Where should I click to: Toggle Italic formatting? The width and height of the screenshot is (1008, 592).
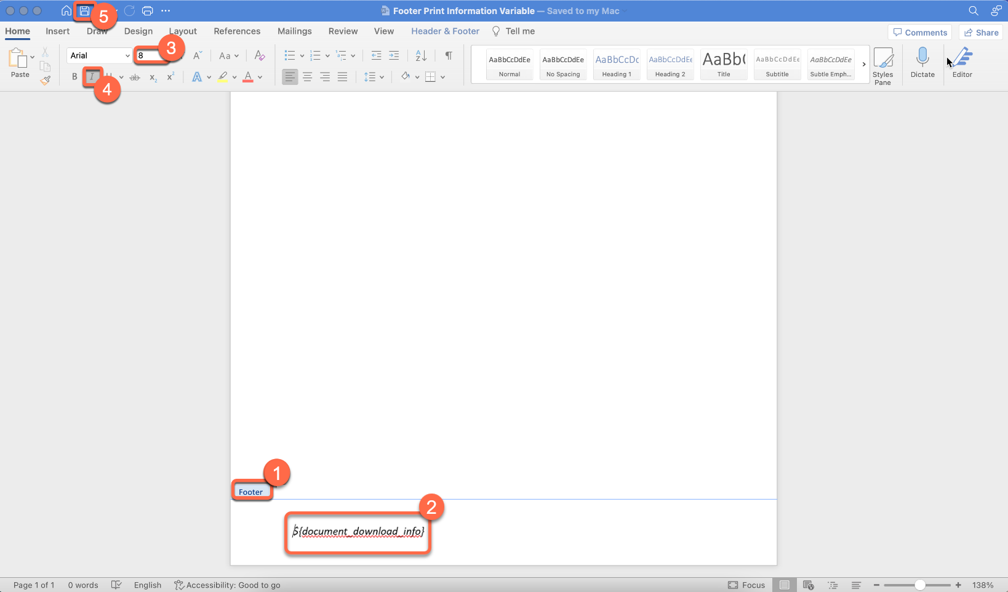[x=92, y=77]
